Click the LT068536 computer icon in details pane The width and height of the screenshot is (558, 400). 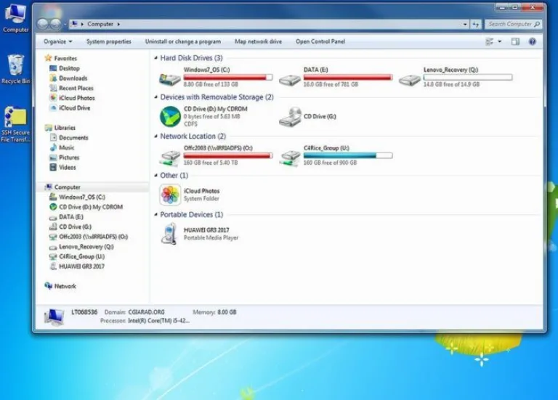point(54,317)
